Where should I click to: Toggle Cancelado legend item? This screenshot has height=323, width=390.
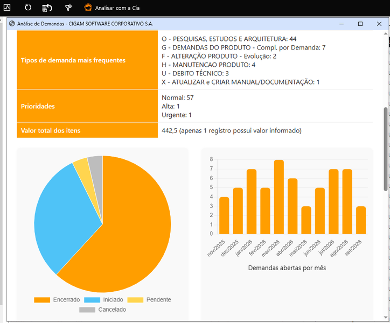pyautogui.click(x=103, y=310)
